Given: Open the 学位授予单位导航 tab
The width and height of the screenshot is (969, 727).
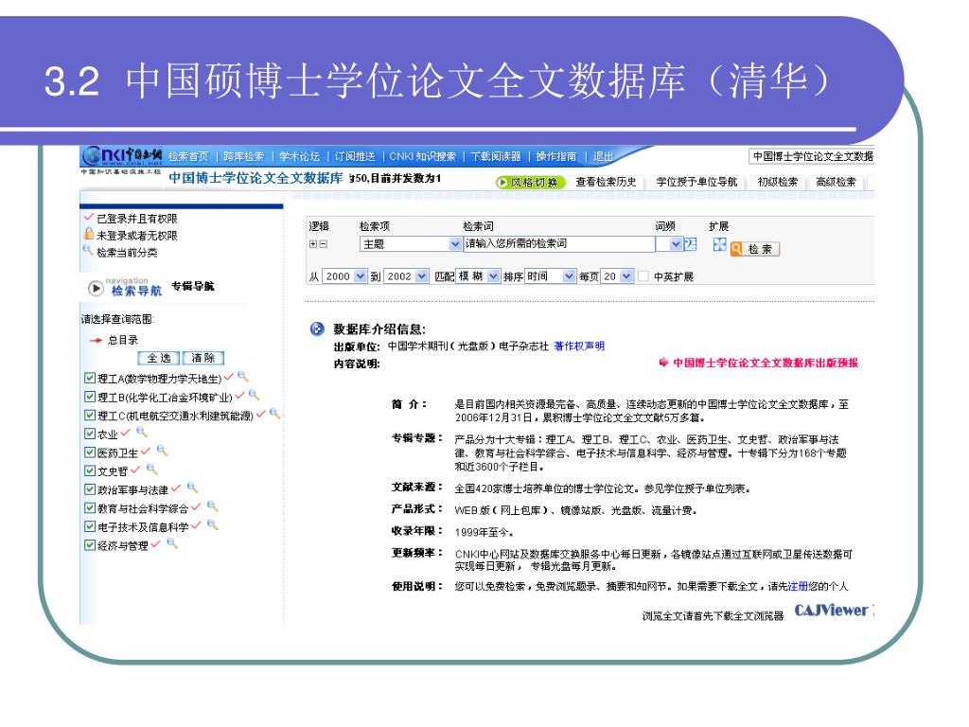Looking at the screenshot, I should tap(696, 182).
